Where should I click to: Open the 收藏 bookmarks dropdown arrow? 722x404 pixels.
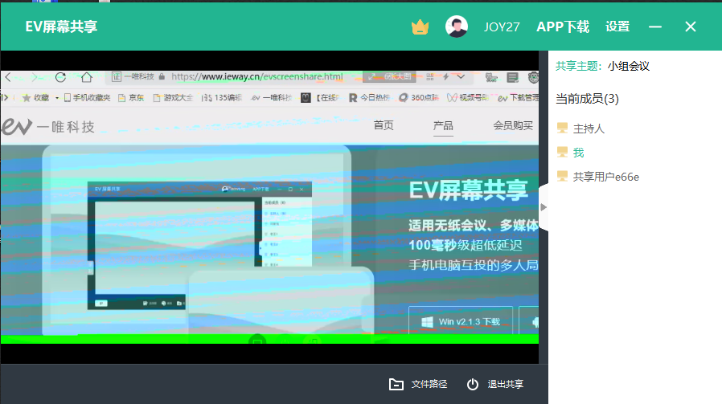(x=57, y=98)
